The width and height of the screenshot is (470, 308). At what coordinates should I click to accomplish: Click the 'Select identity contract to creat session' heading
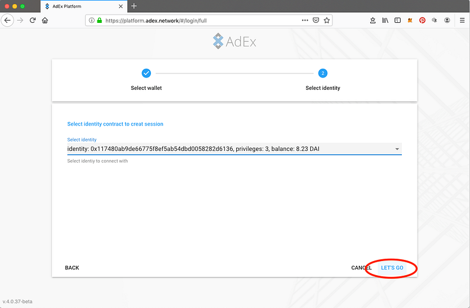[x=115, y=124]
